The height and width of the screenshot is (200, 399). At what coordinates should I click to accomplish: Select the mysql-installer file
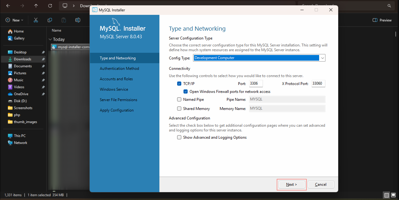pos(71,47)
